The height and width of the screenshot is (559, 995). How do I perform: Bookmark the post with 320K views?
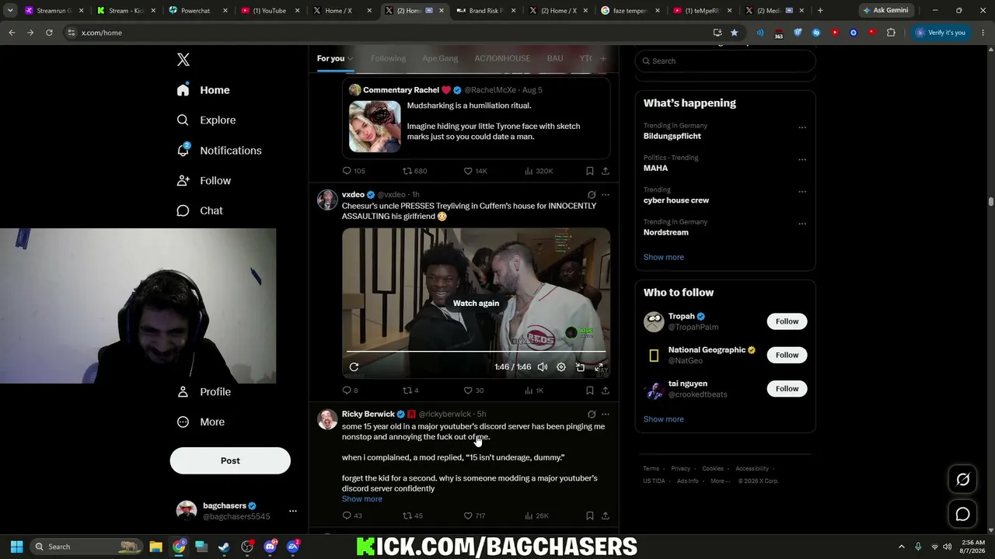pos(589,171)
